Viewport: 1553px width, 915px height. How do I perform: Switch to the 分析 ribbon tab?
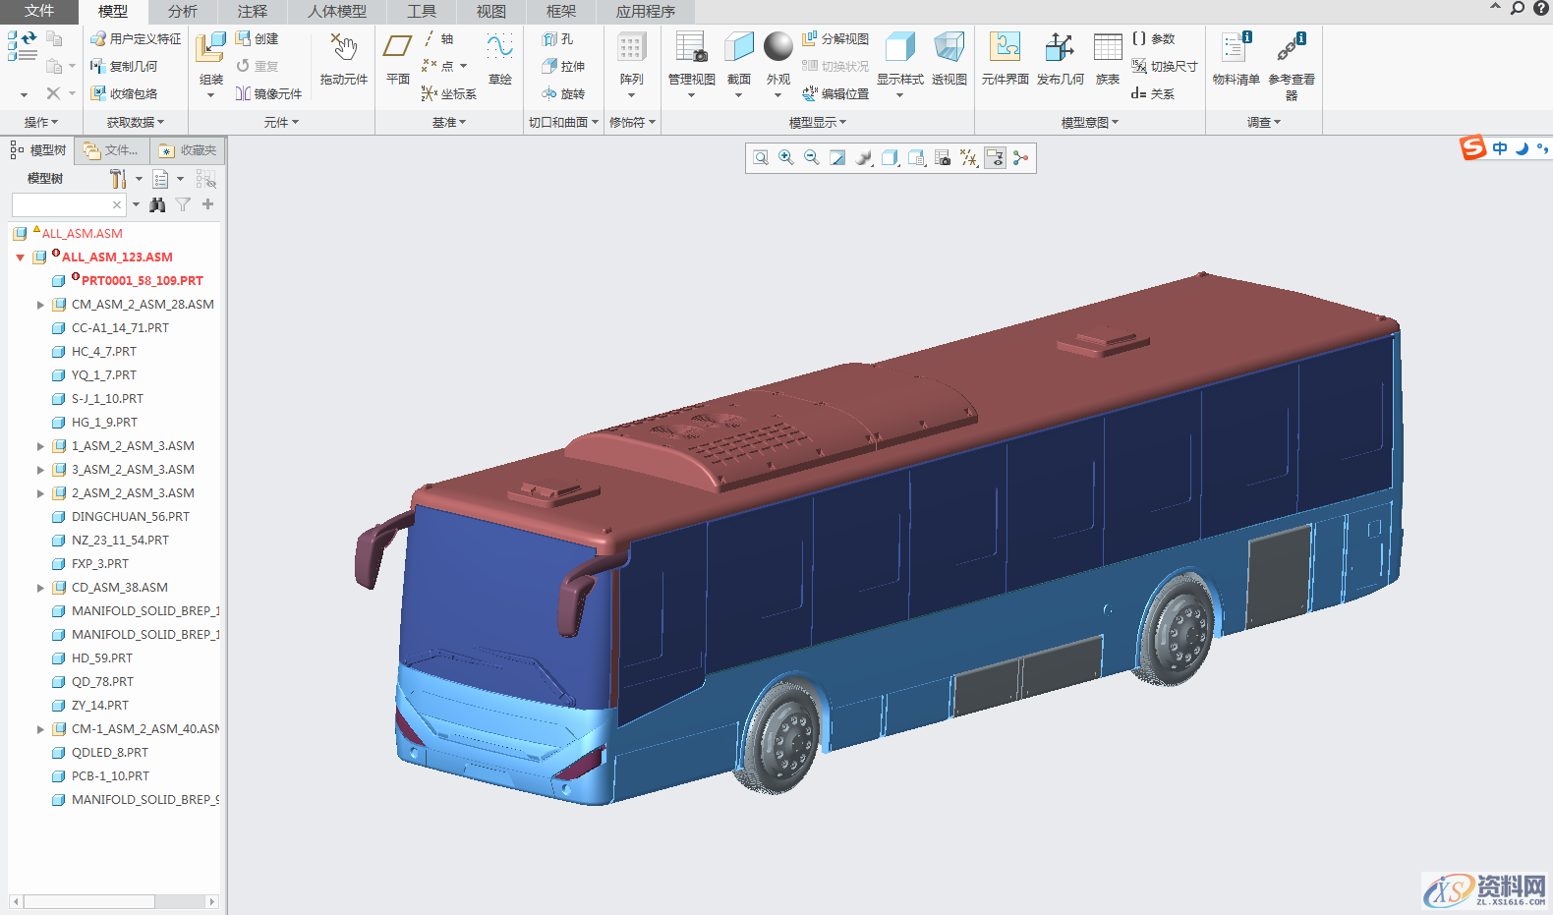tap(182, 12)
